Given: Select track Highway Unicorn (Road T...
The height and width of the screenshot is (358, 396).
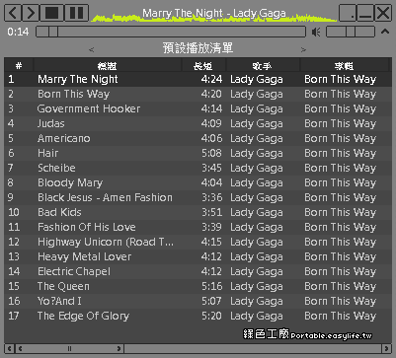Looking at the screenshot, I should coord(198,242).
